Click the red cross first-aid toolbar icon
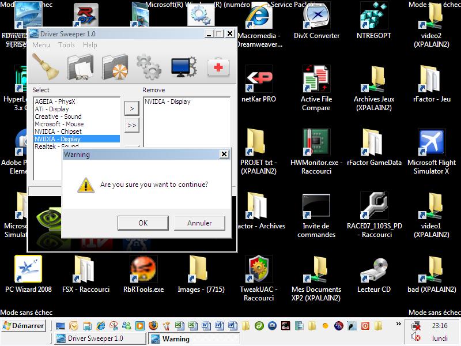461x346 pixels. [218, 67]
